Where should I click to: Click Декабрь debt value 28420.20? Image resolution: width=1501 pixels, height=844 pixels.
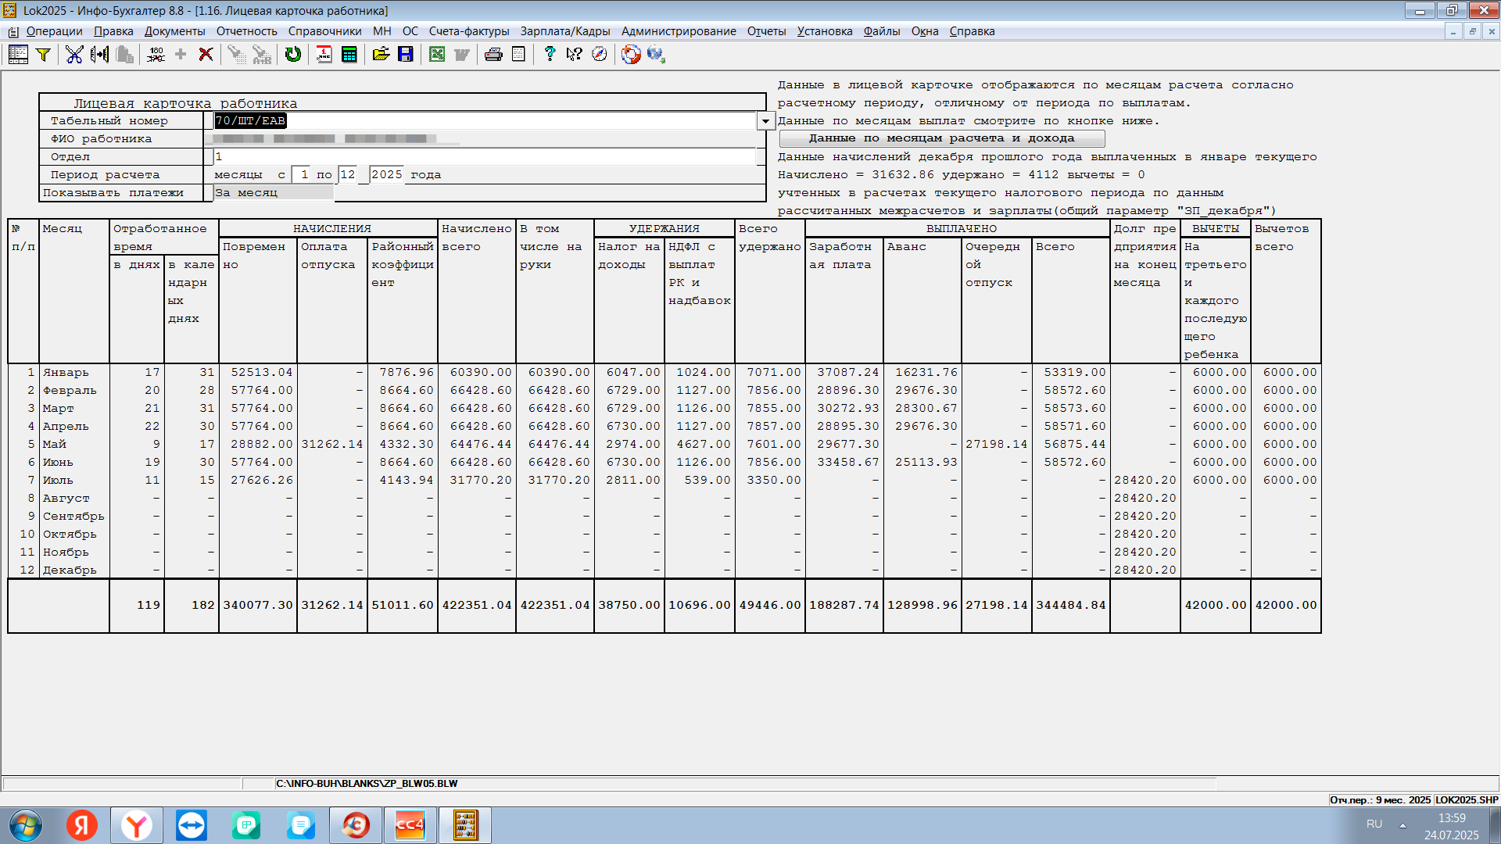point(1145,570)
